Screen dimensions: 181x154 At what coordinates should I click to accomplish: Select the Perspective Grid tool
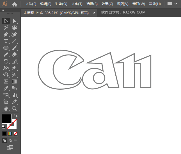pos(14,75)
